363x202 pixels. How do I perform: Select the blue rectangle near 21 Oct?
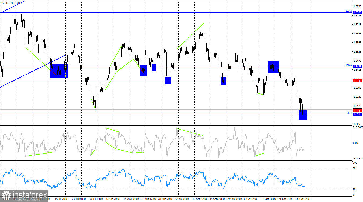point(273,67)
